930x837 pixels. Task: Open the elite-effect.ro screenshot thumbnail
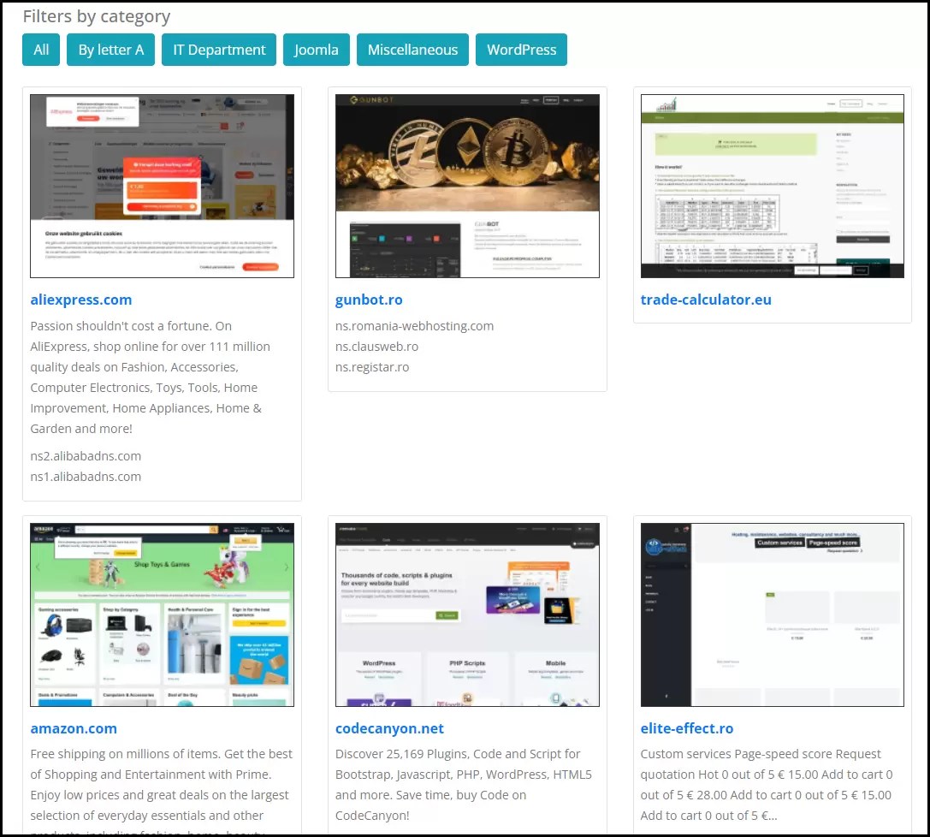pos(773,614)
